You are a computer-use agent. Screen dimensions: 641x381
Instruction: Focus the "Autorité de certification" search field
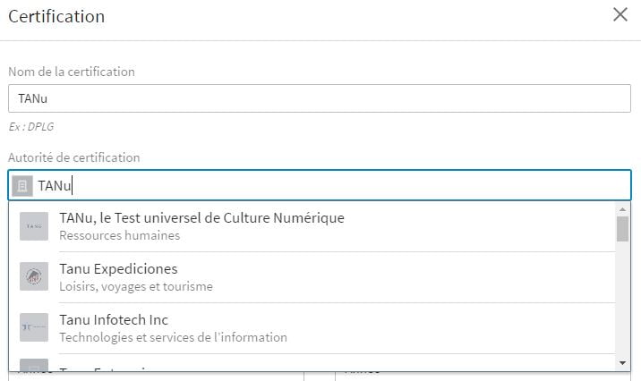tap(331, 186)
